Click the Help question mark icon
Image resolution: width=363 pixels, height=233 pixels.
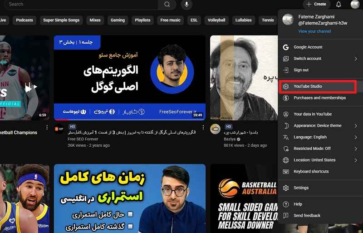(286, 204)
